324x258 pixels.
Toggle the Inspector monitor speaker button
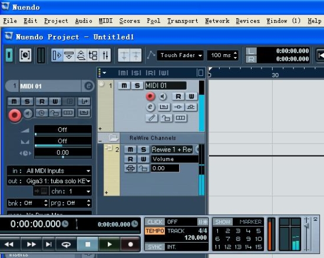28,113
